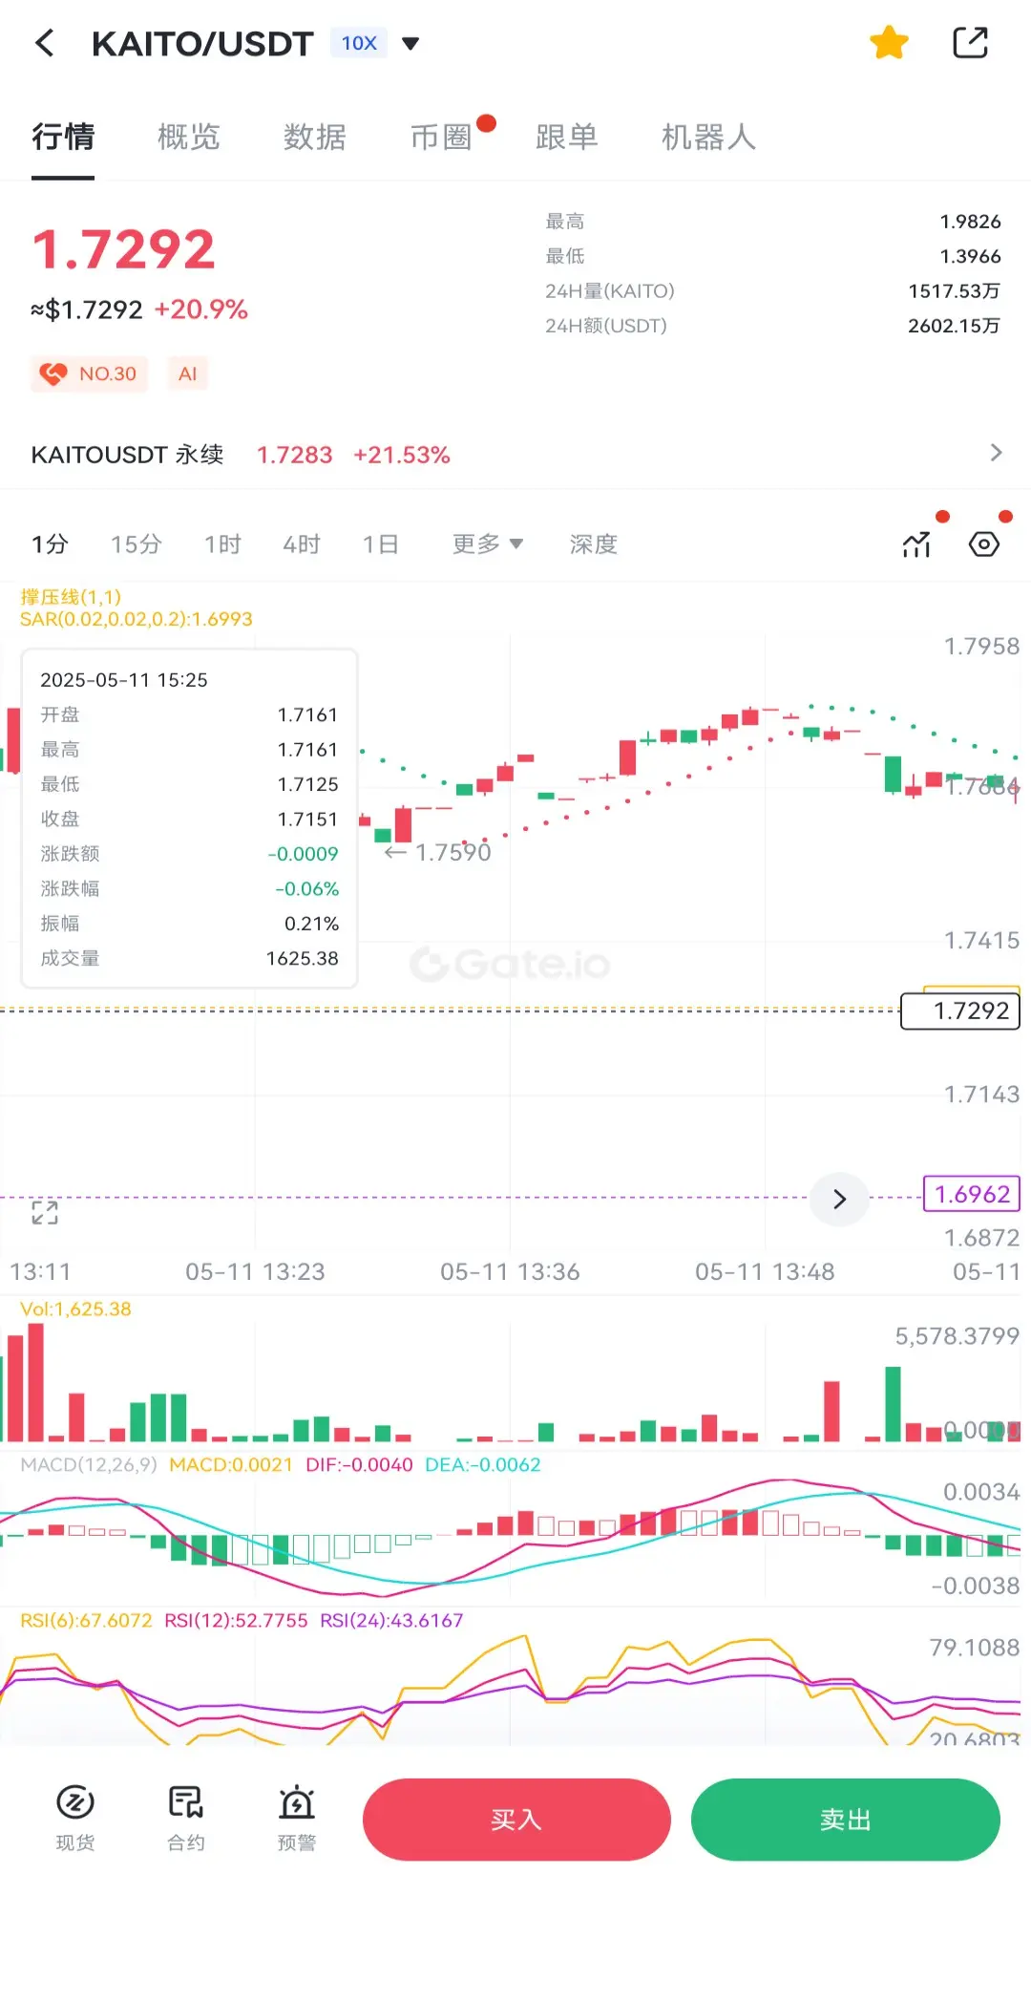The image size is (1031, 2002).
Task: Click the purple 1.6962 price line label
Action: [x=972, y=1194]
